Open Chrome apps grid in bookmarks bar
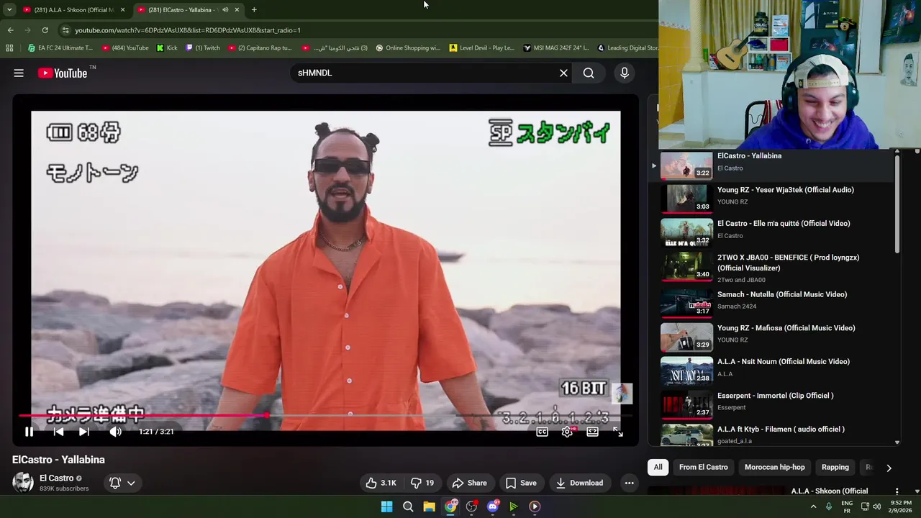 (9, 48)
